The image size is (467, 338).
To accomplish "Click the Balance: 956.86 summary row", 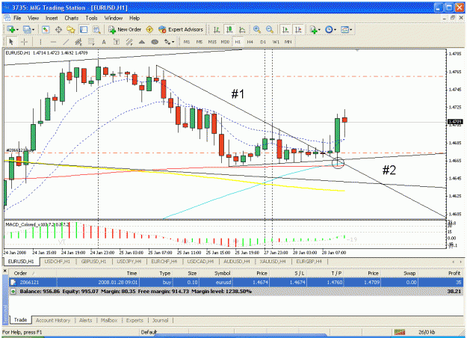I will tap(236, 291).
